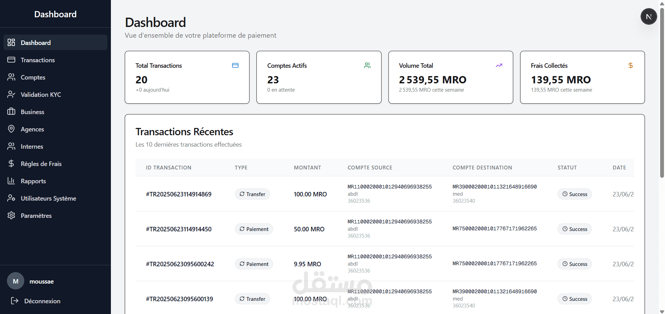This screenshot has width=665, height=314.
Task: Click the clock icon in first Success badge
Action: click(565, 194)
